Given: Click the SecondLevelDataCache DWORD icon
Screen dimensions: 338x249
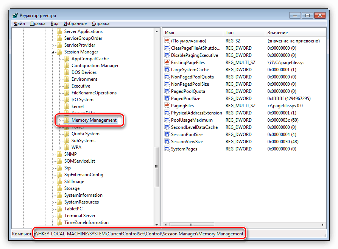Looking at the screenshot, I should 167,127.
